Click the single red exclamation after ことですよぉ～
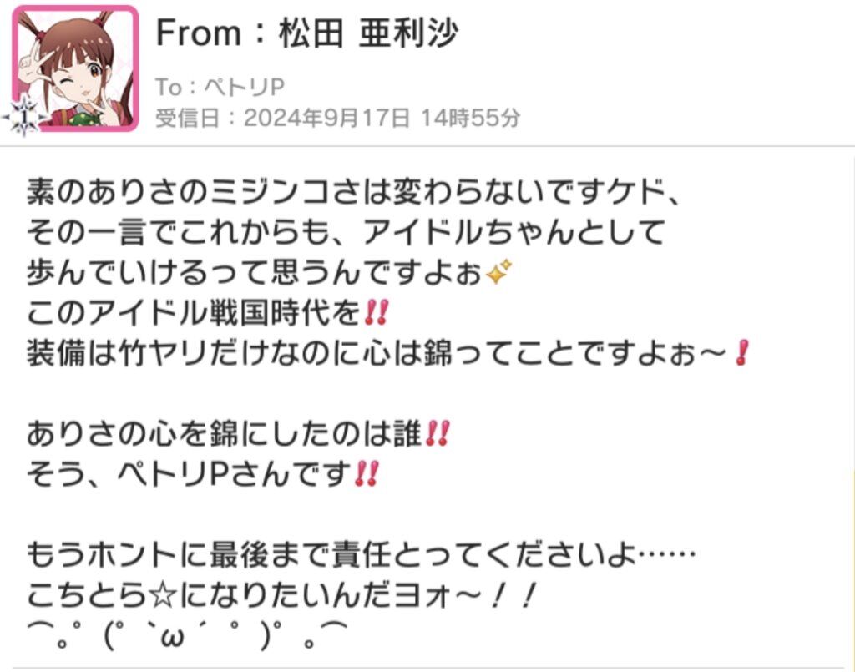 (741, 352)
